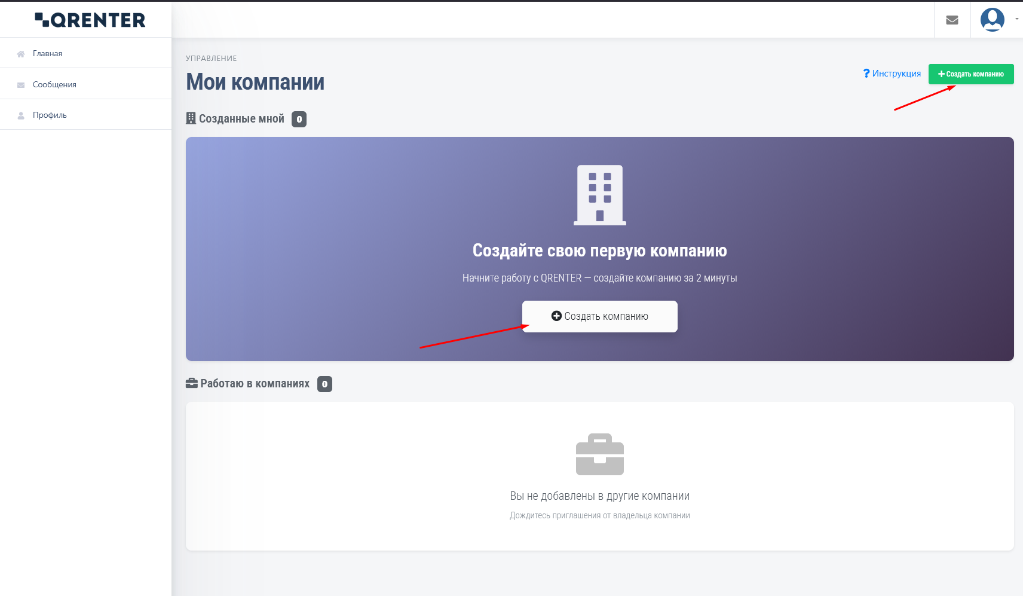Click the QRENTER logo

pyautogui.click(x=90, y=20)
